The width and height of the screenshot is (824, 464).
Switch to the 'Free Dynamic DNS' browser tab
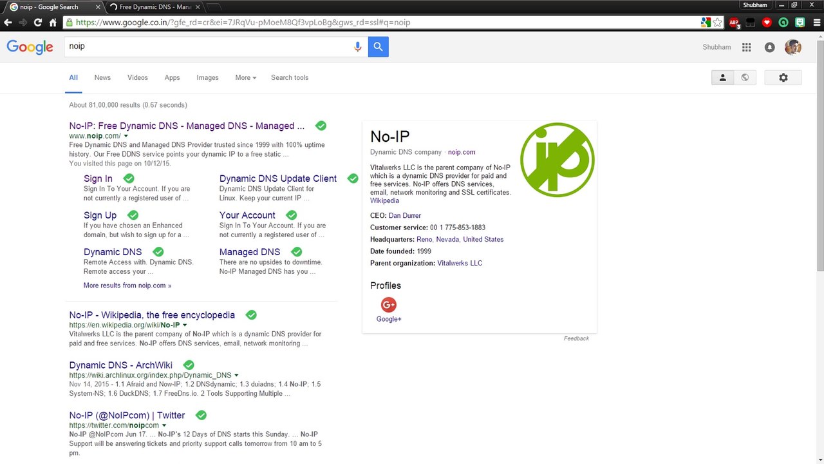click(154, 7)
